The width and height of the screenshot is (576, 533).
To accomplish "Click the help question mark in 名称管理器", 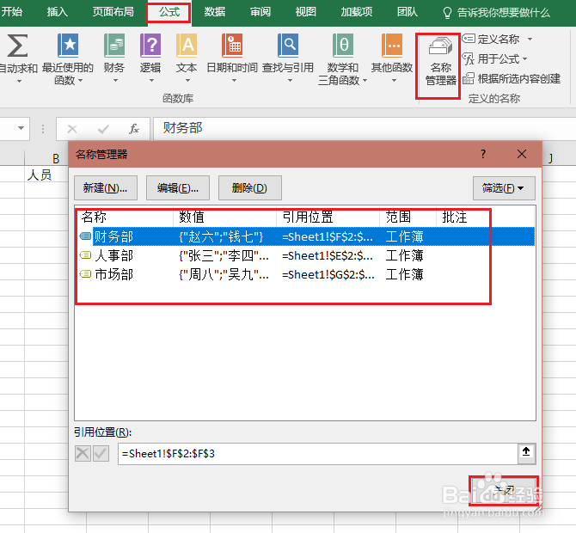I will [483, 154].
